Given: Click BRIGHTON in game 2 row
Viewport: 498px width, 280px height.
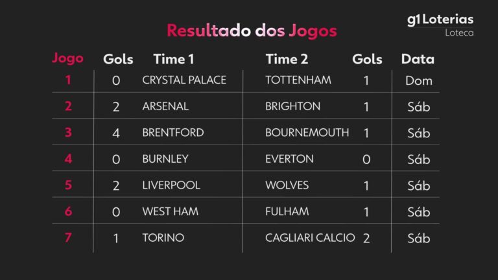Looking at the screenshot, I should (x=292, y=106).
